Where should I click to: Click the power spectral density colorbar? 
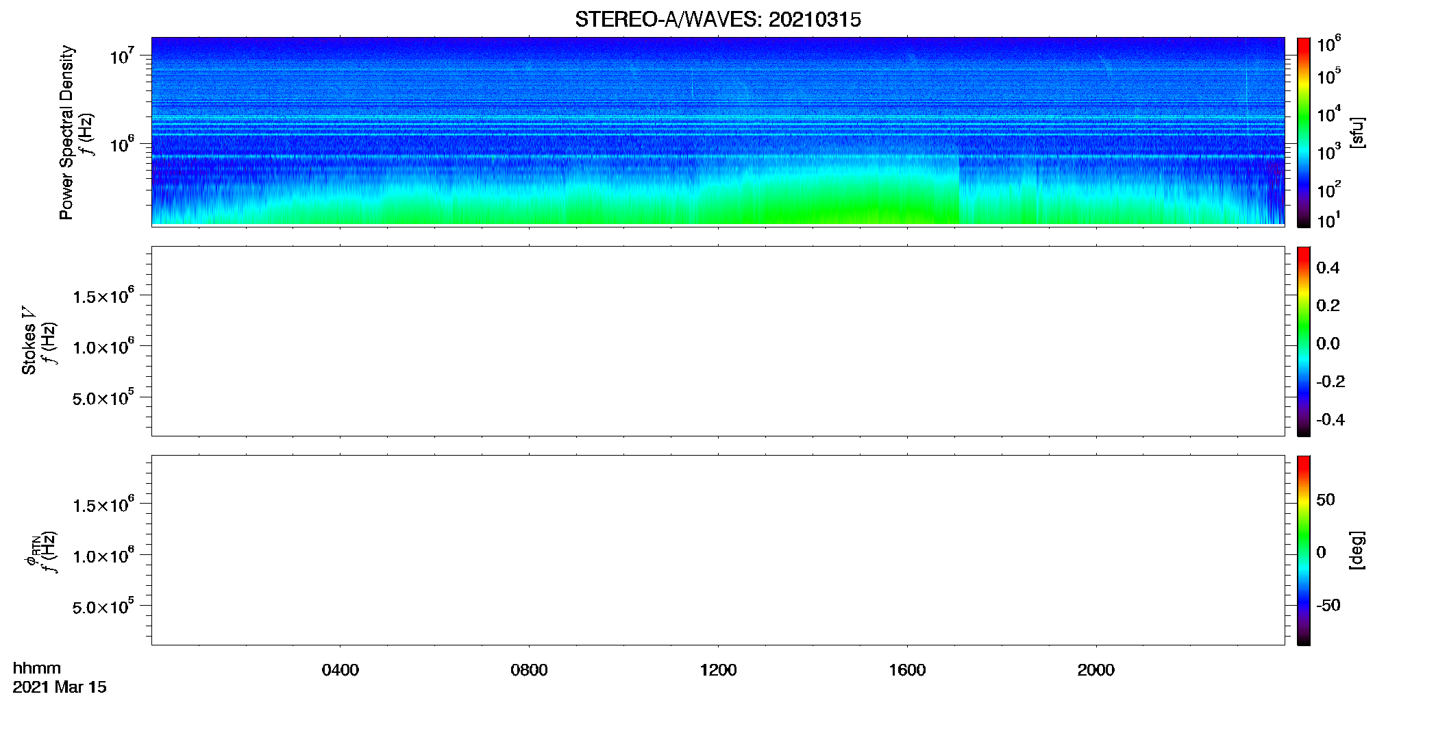tap(1303, 132)
